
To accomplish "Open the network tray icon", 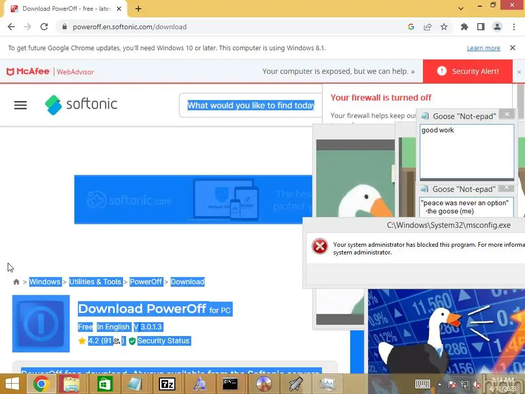I will point(465,384).
